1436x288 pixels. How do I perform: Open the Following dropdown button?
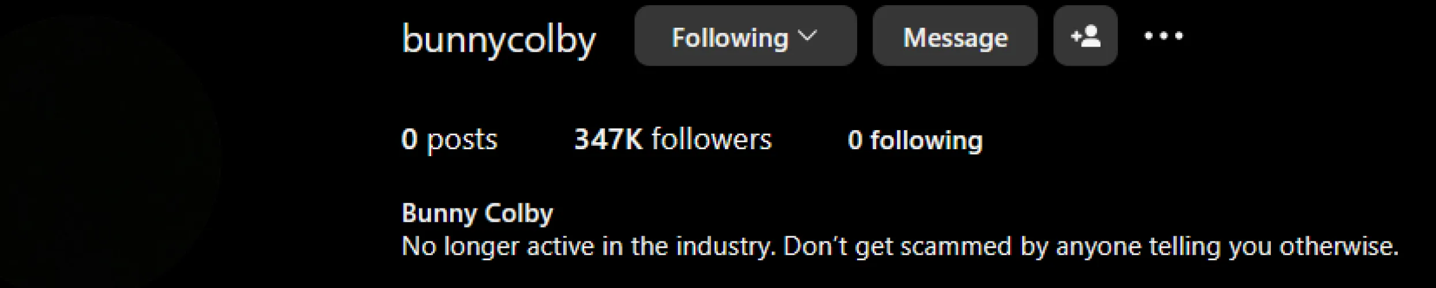coord(745,36)
